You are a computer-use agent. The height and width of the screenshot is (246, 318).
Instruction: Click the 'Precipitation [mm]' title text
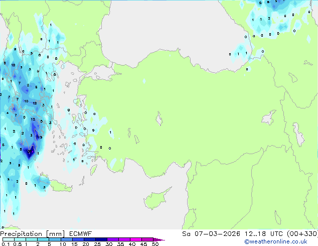[32, 234]
